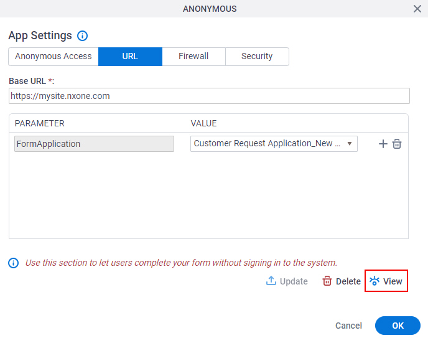Click the View button

coord(386,281)
